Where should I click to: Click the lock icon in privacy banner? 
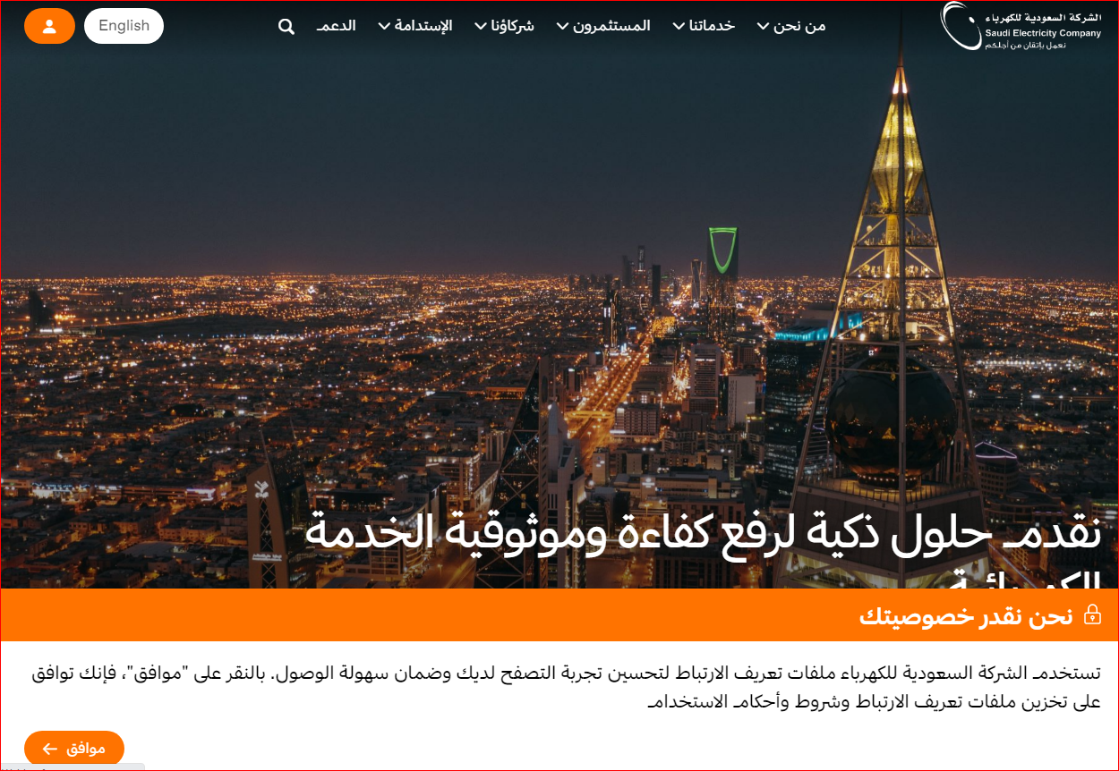(x=1092, y=615)
